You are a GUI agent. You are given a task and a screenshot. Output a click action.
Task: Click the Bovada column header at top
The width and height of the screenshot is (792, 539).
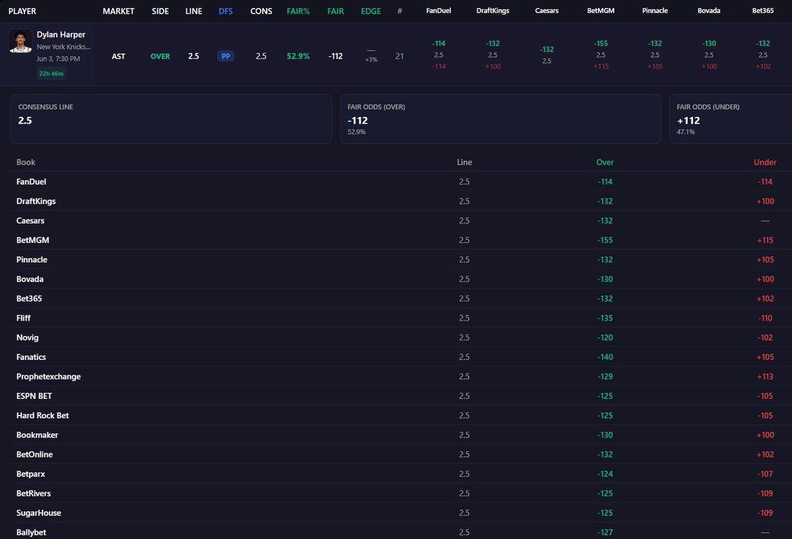click(709, 11)
